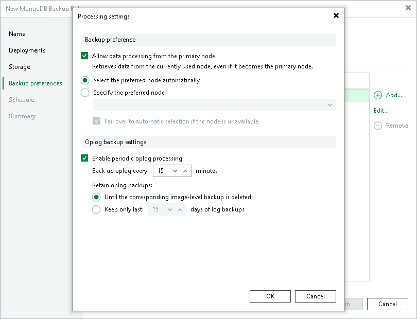
Task: Click the Backup preference section header
Action: pos(208,40)
